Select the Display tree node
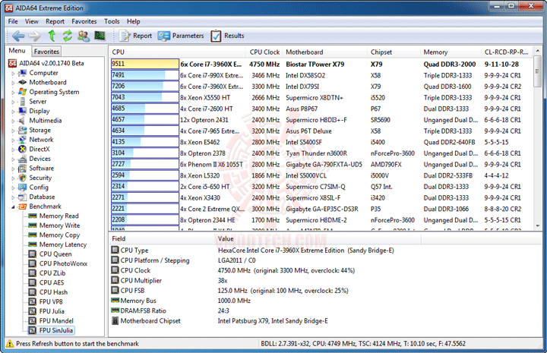 [40, 111]
